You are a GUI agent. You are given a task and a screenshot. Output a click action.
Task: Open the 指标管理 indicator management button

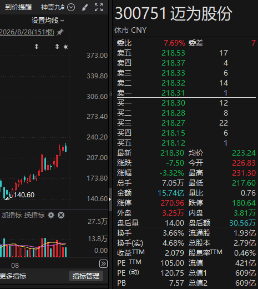point(86,276)
